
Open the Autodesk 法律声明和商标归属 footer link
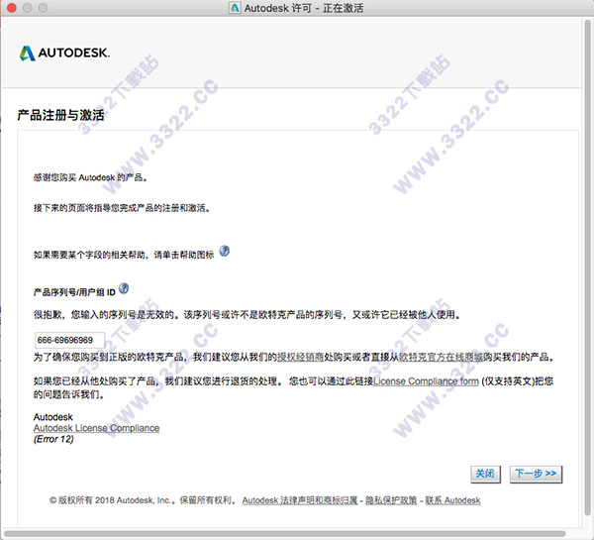[x=300, y=500]
